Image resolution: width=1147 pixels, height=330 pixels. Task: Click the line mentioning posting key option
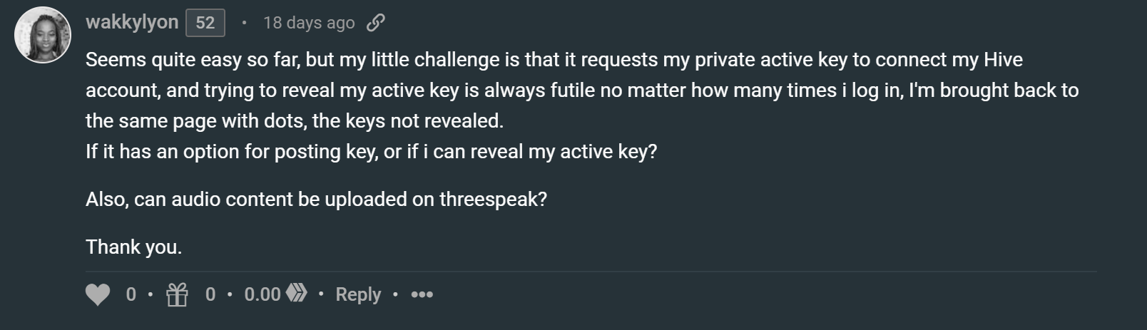(371, 151)
